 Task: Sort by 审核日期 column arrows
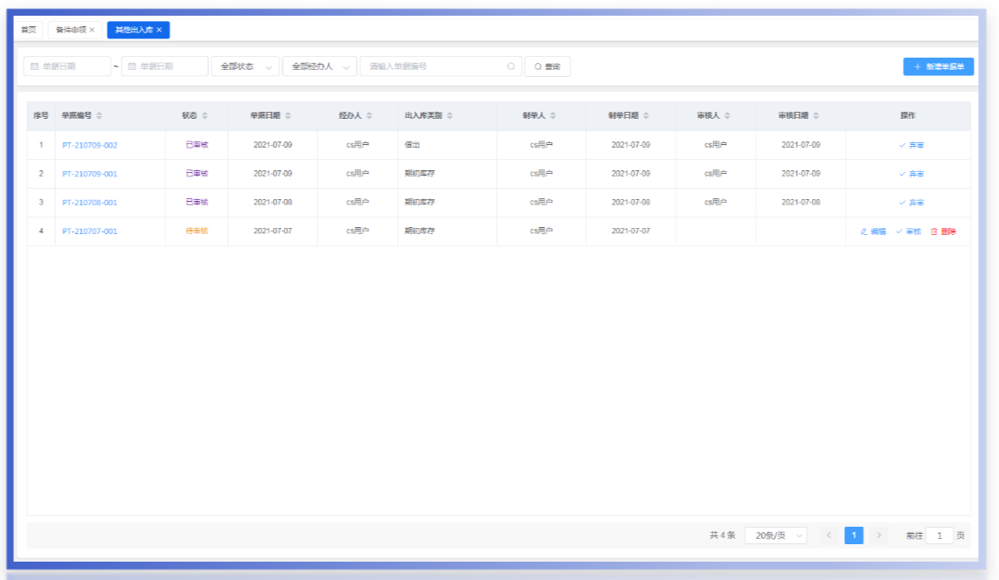point(816,116)
